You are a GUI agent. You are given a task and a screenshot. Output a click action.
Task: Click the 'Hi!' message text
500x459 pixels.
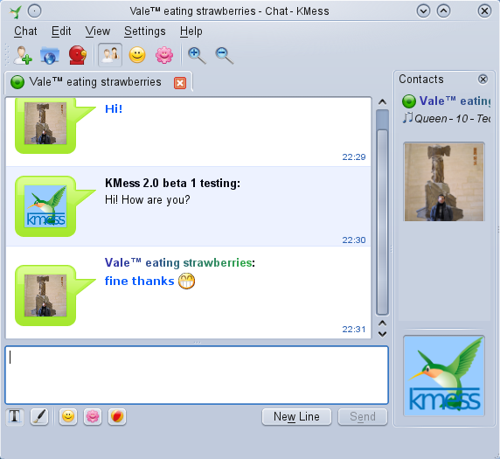(114, 109)
